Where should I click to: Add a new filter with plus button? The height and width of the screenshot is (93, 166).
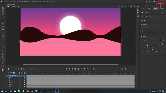(x=161, y=40)
